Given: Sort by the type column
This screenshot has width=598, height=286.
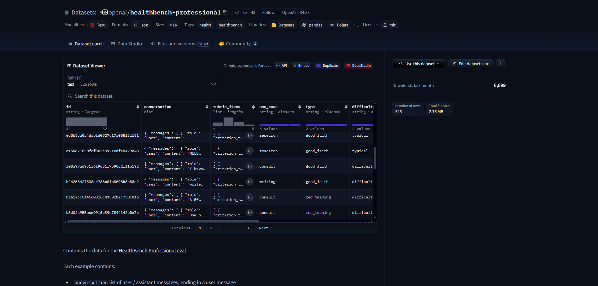Looking at the screenshot, I should 346,107.
